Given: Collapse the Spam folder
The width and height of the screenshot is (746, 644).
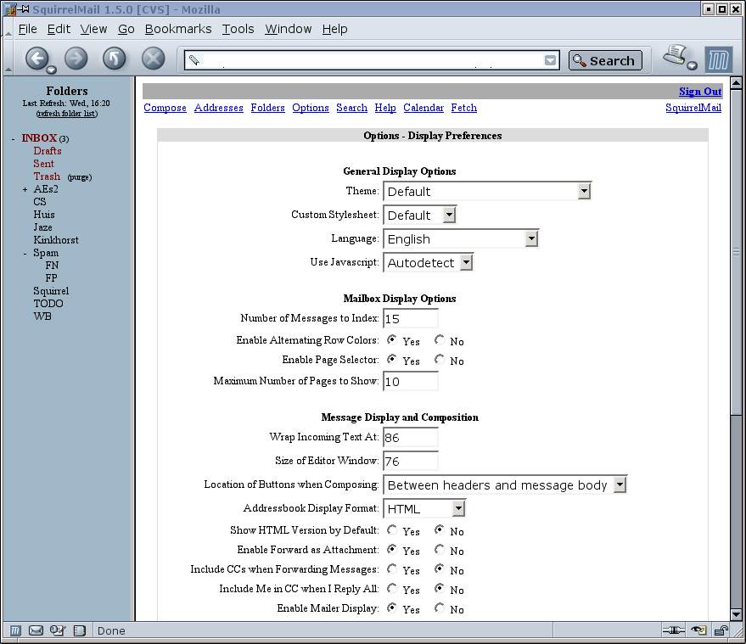Looking at the screenshot, I should 25,254.
